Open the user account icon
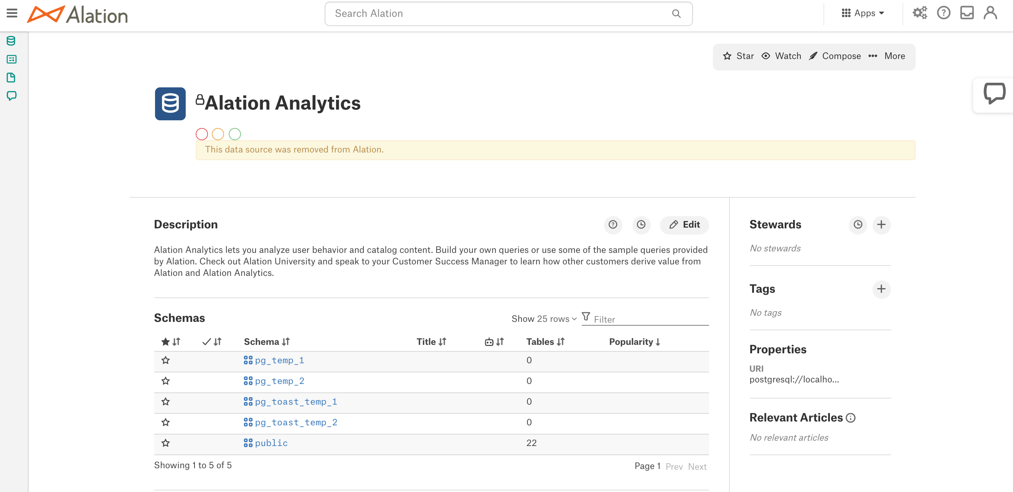 (990, 13)
